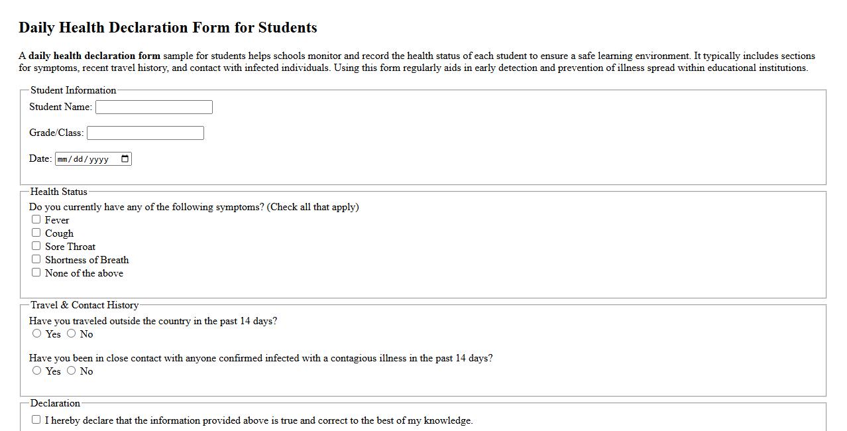The height and width of the screenshot is (431, 847).
Task: Check the Cough symptom checkbox
Action: [x=36, y=232]
